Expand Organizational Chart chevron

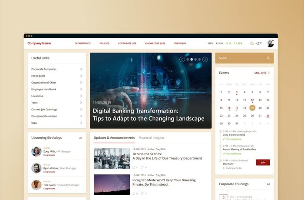pos(81,83)
